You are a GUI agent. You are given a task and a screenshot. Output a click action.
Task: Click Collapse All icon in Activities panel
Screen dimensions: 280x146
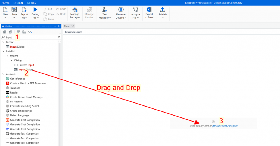[11, 32]
